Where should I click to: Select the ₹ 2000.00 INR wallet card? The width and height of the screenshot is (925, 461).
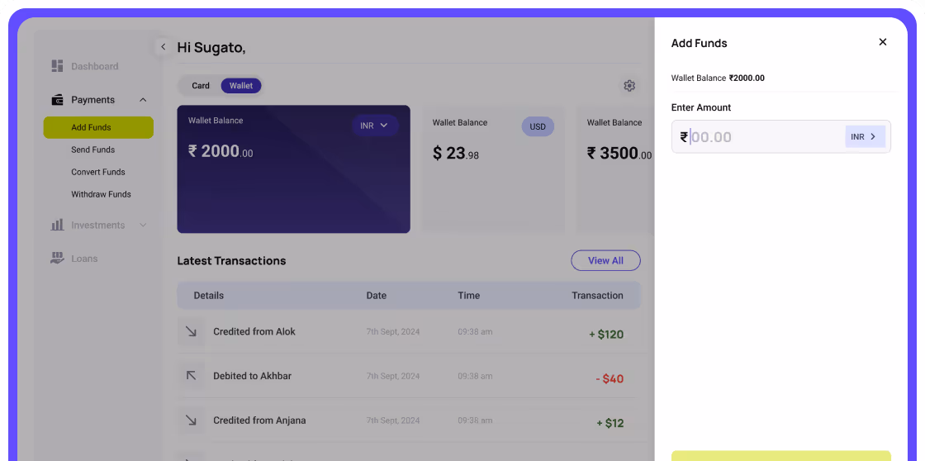(x=293, y=169)
